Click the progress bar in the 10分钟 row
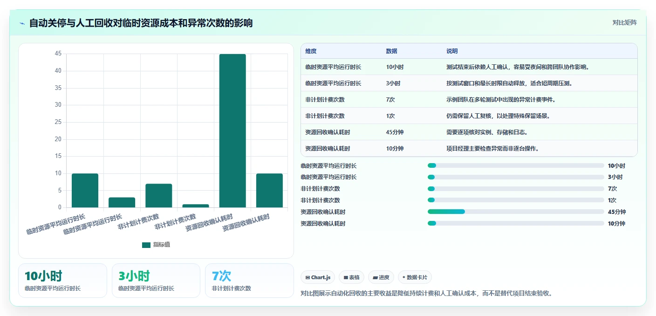656x316 pixels. coord(516,223)
